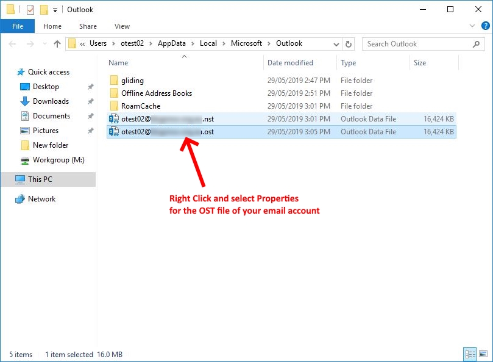Click the .nst Outlook file icon
This screenshot has height=362, width=493.
113,119
